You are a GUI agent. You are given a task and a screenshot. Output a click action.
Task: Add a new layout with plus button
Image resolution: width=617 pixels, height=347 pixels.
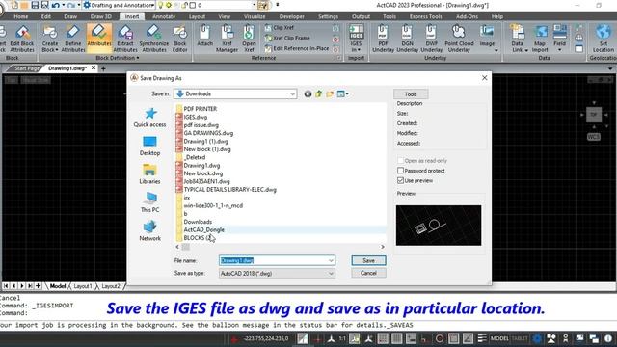coord(39,286)
